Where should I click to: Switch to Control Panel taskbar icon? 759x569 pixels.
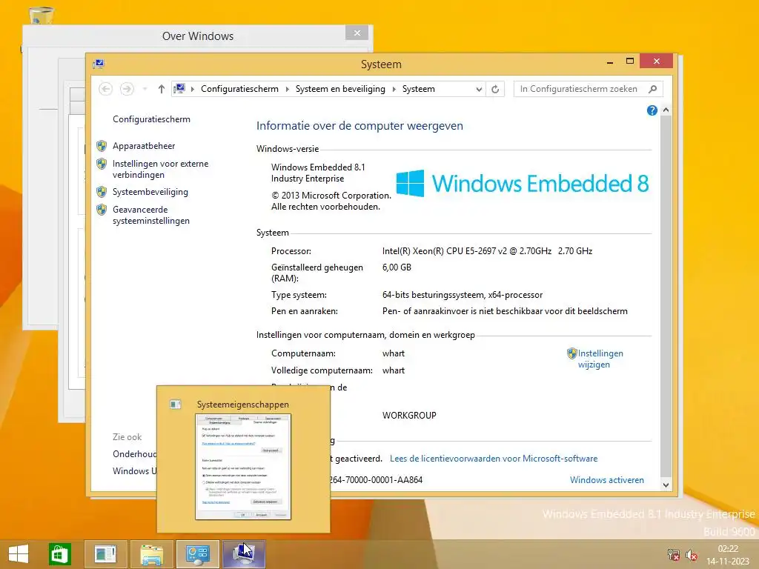(x=197, y=554)
